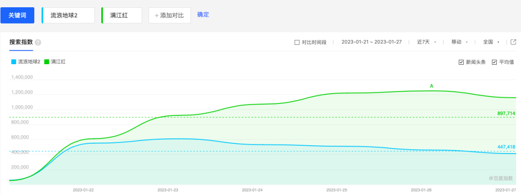Expand the 近7天 dropdown

point(426,42)
